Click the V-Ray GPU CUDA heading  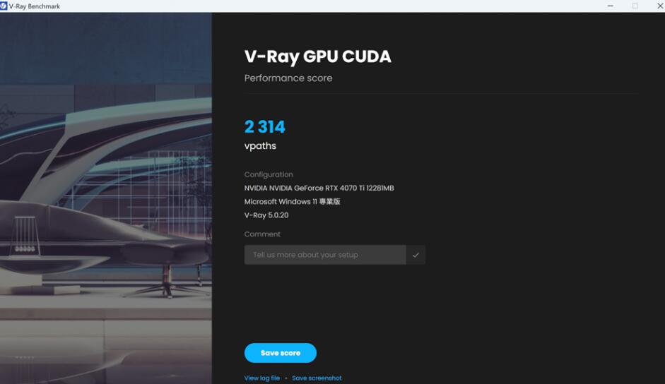coord(317,56)
